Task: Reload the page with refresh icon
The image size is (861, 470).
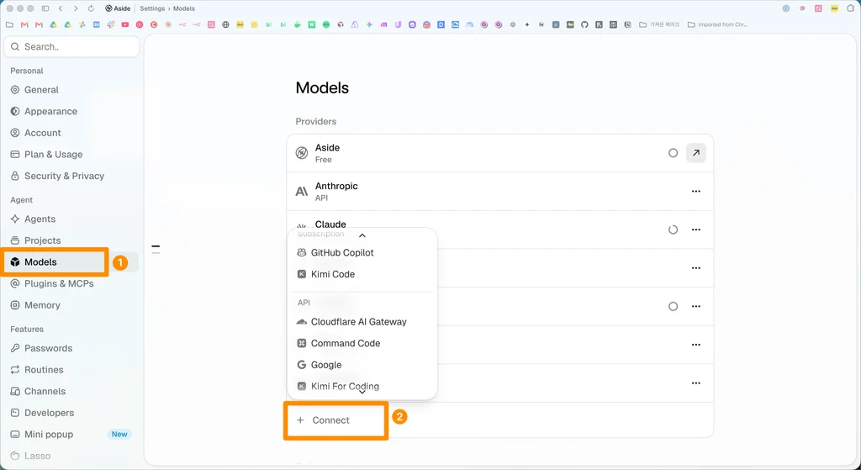Action: 91,8
